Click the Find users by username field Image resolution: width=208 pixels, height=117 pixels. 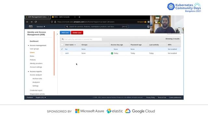click(x=82, y=39)
